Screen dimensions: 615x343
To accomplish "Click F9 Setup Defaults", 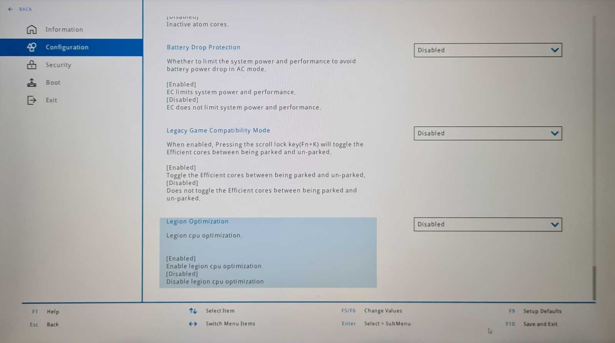I will coord(535,311).
